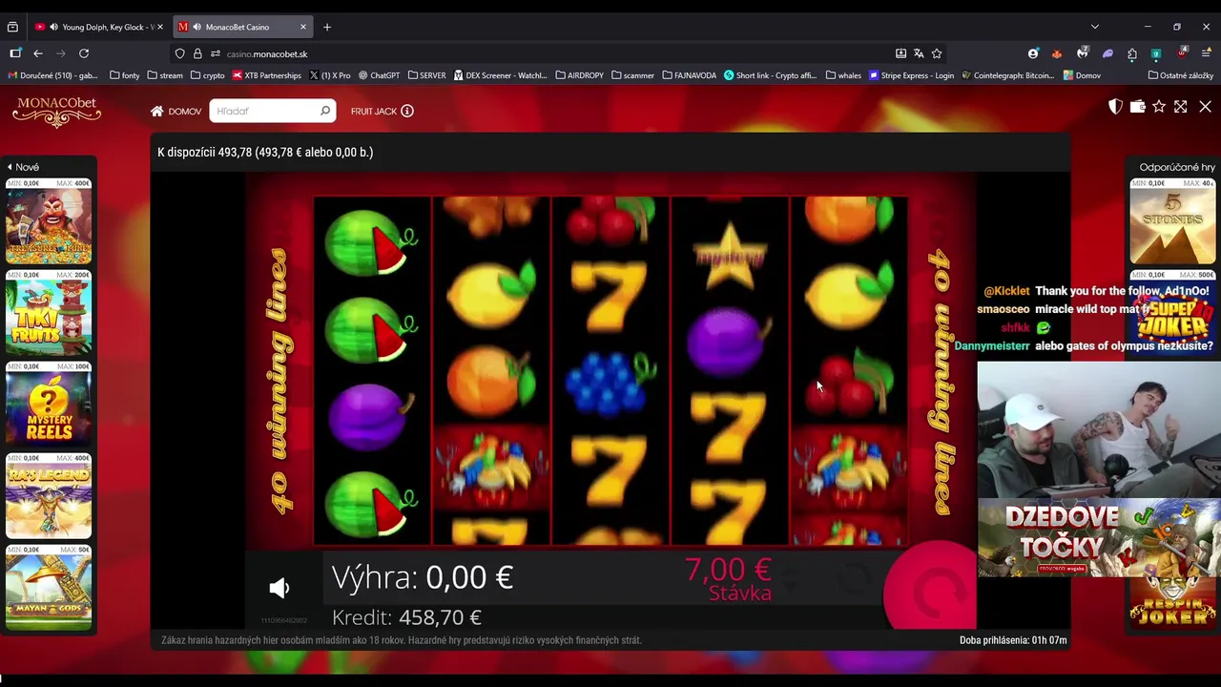This screenshot has height=687, width=1221.
Task: Close the MonacoBet Casino tab
Action: point(303,27)
